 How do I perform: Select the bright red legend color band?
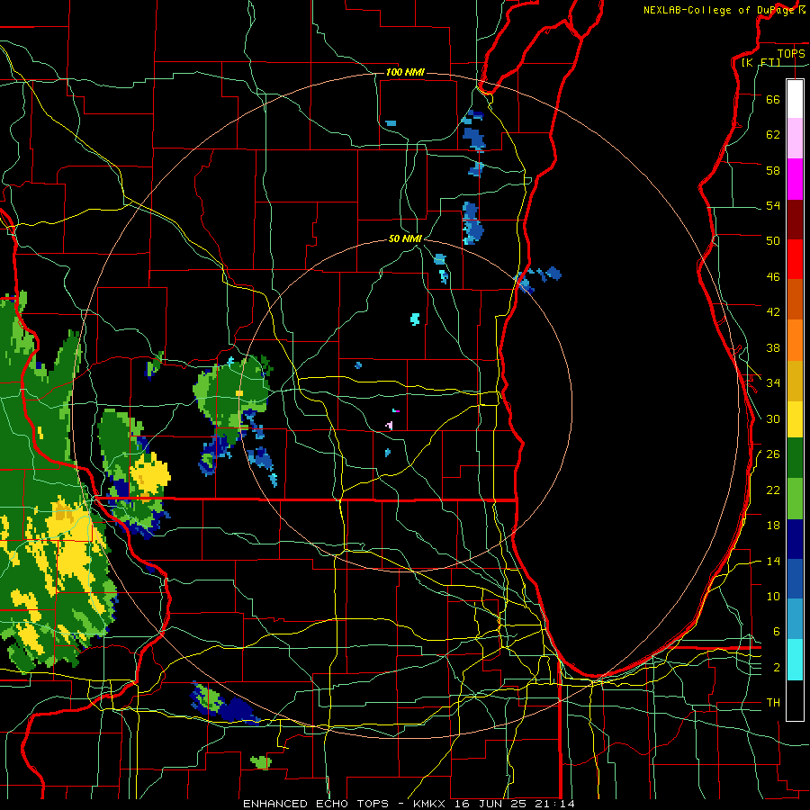pyautogui.click(x=795, y=259)
